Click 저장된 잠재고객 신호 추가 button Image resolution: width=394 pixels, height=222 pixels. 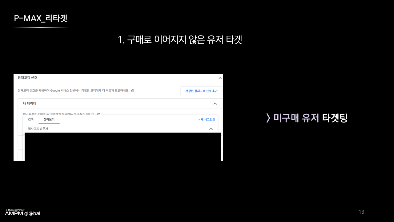point(201,91)
